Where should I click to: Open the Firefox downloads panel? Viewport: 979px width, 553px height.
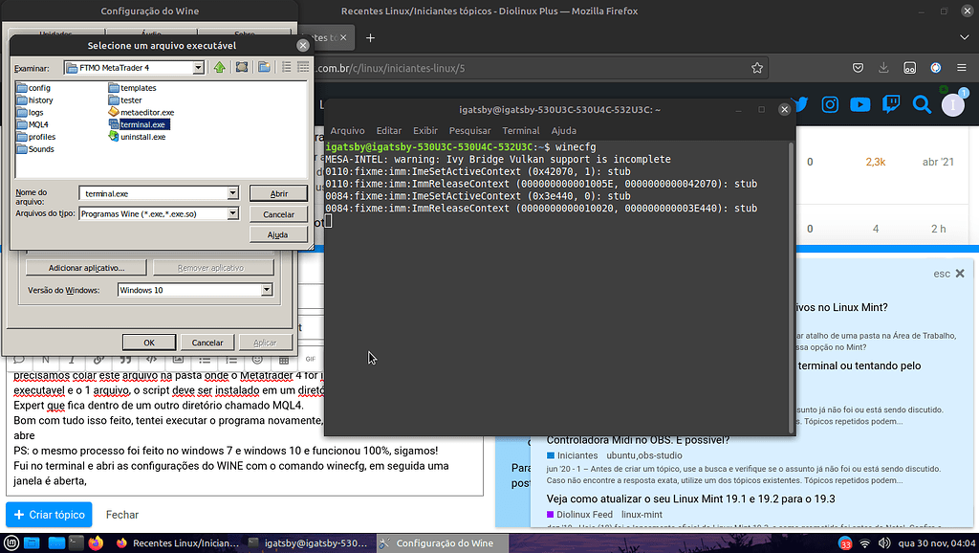[882, 68]
